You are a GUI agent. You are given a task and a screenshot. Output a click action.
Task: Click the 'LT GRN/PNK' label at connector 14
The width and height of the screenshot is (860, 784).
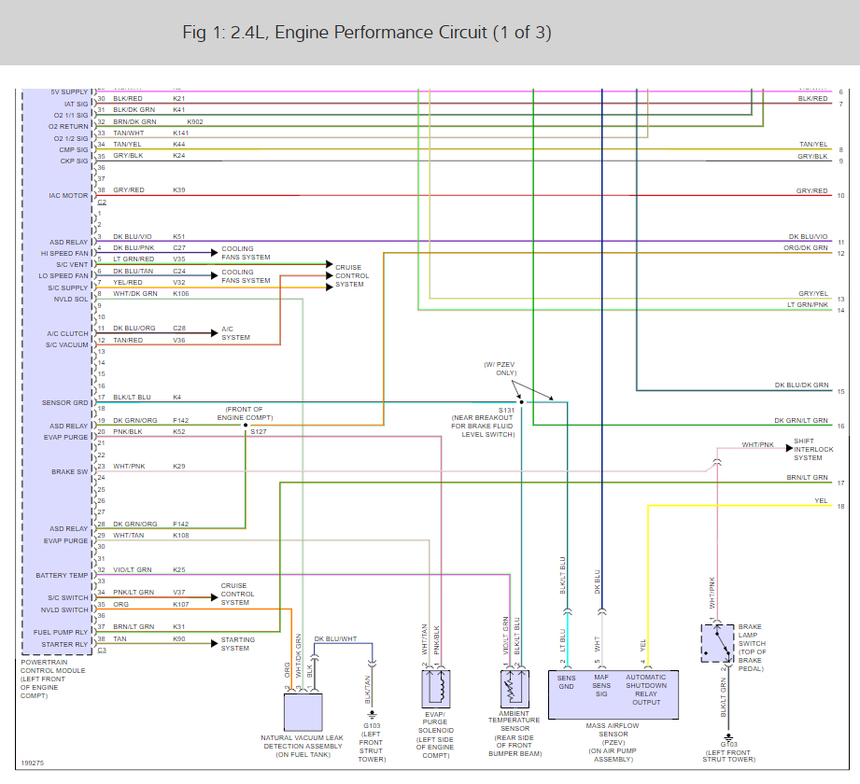(808, 305)
